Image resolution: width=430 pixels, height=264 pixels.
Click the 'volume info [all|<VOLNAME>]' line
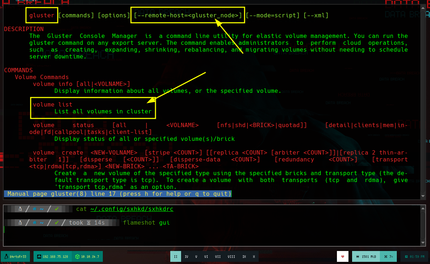[82, 84]
